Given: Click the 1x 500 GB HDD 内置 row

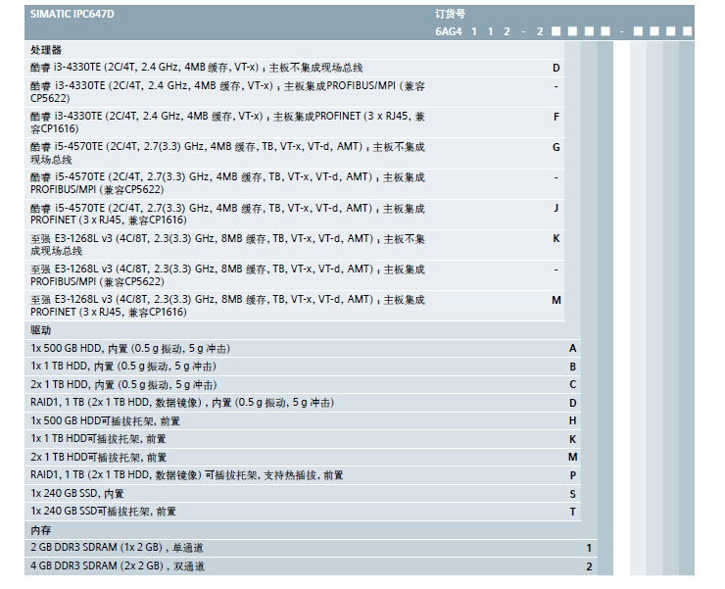Looking at the screenshot, I should coord(130,349).
